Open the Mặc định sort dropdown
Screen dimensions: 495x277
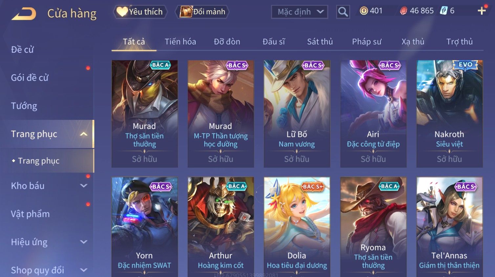coord(299,12)
